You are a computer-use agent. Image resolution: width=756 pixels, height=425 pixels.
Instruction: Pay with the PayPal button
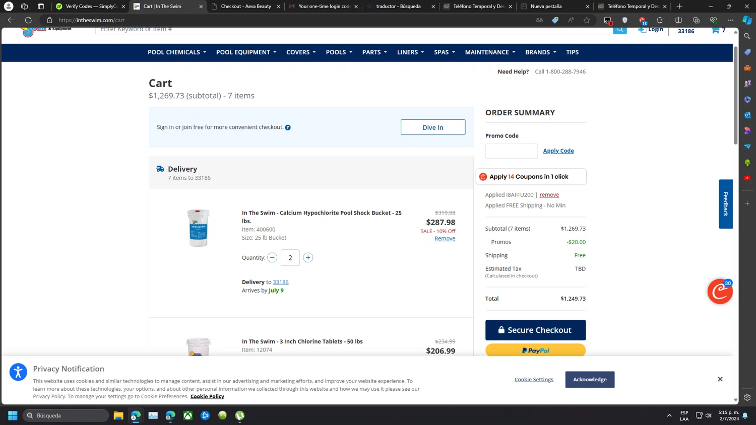tap(535, 350)
